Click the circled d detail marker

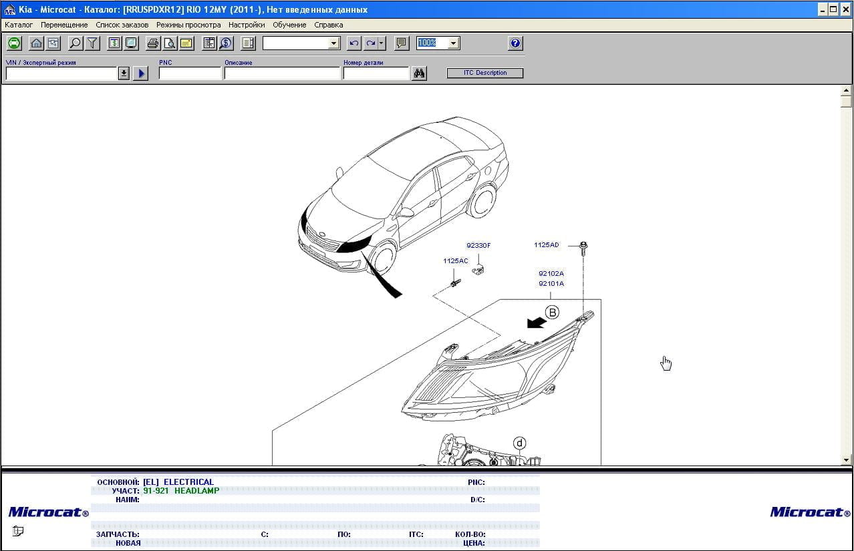point(520,443)
